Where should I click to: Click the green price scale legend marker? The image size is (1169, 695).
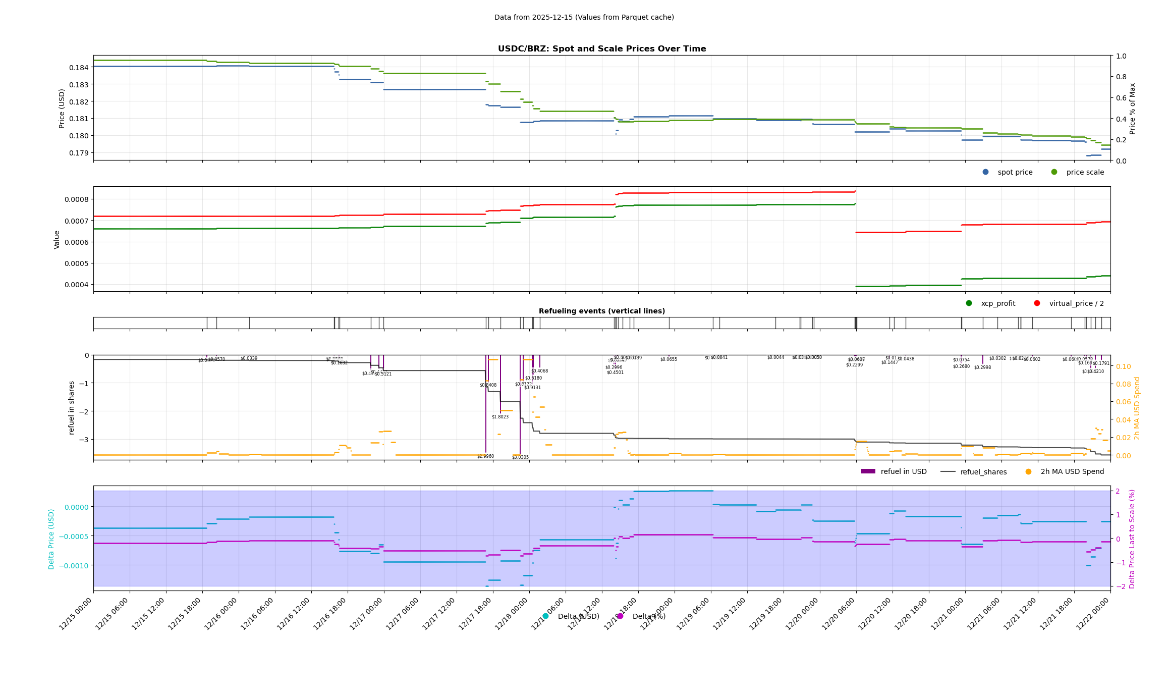pos(1054,172)
